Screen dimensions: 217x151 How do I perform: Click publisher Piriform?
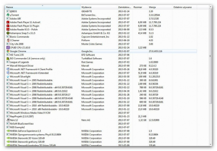pos(85,40)
